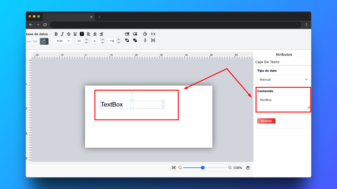Zoom out with the minus magnifier

coord(180,168)
